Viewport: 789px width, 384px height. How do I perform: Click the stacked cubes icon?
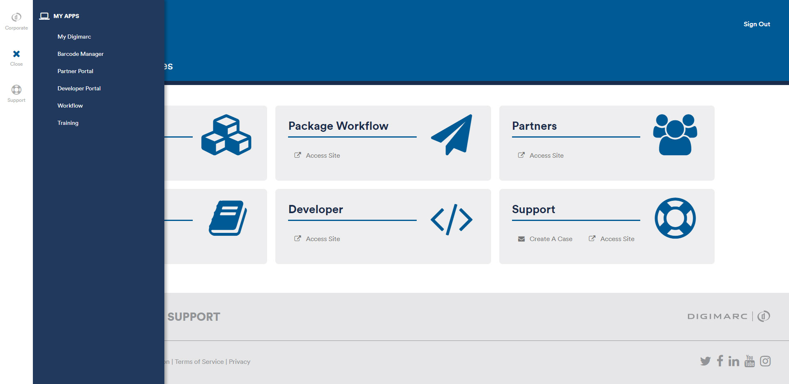[226, 135]
